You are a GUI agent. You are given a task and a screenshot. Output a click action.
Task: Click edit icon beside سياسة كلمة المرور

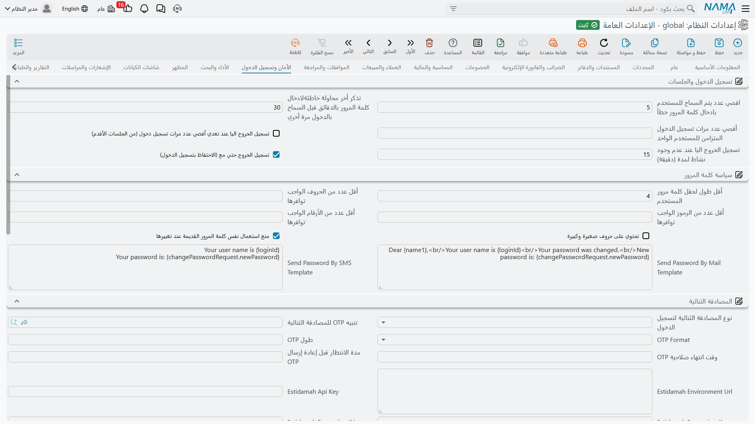point(739,175)
